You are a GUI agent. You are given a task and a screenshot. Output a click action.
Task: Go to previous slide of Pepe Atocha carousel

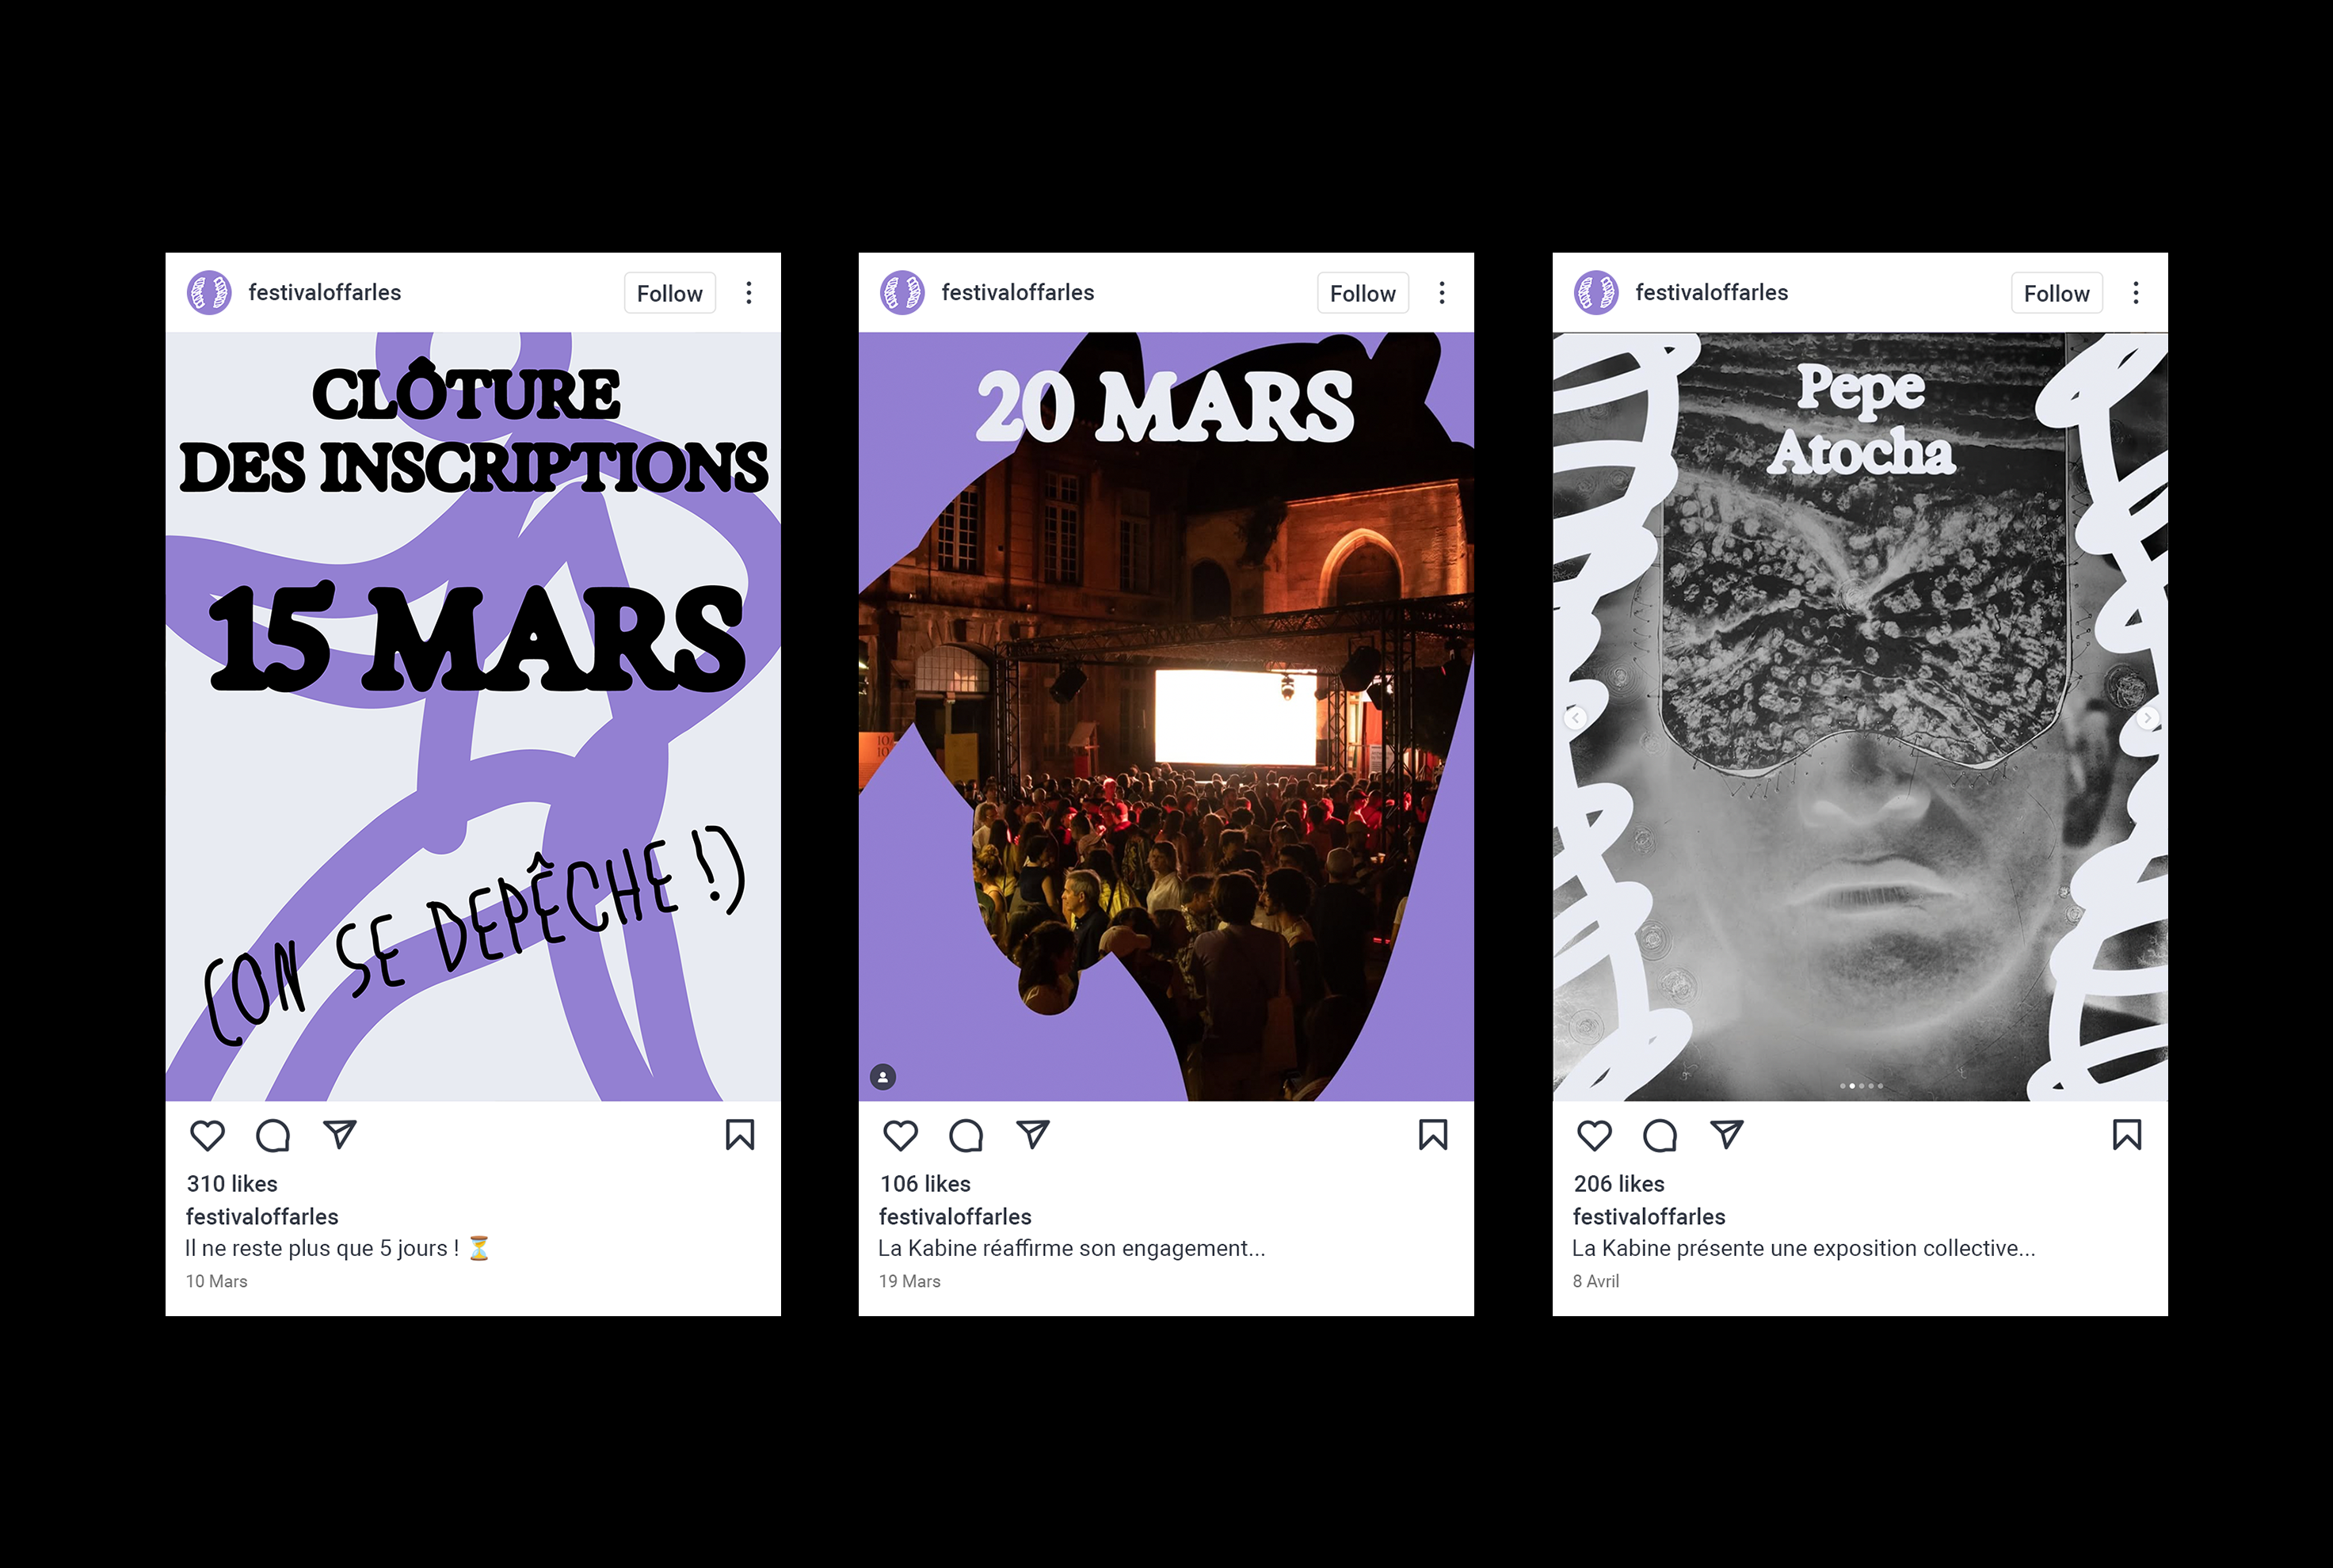[x=1575, y=718]
